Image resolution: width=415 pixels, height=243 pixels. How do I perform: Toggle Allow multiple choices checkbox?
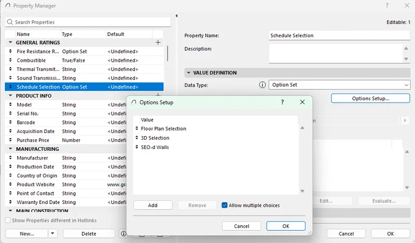pyautogui.click(x=225, y=205)
